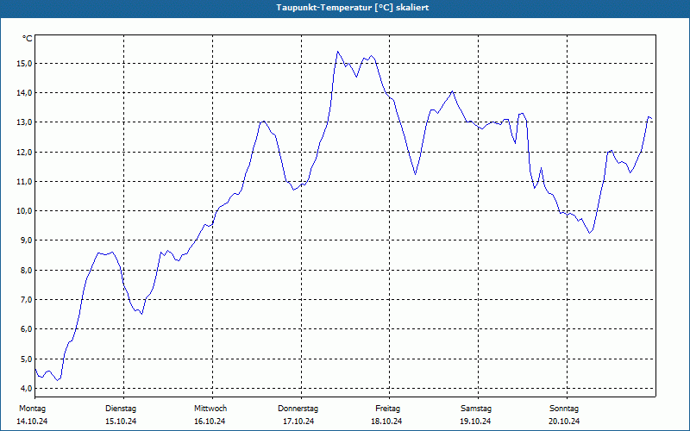This screenshot has width=690, height=431.
Task: Click the Montag day label
Action: point(32,409)
